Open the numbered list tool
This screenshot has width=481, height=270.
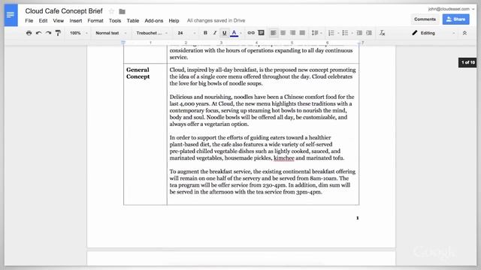click(331, 33)
